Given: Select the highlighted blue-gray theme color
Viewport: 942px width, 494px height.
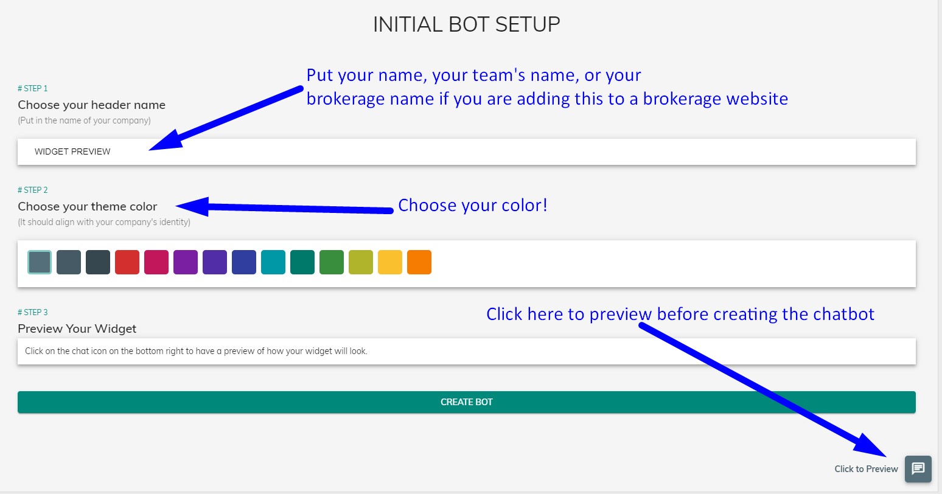Looking at the screenshot, I should tap(40, 262).
